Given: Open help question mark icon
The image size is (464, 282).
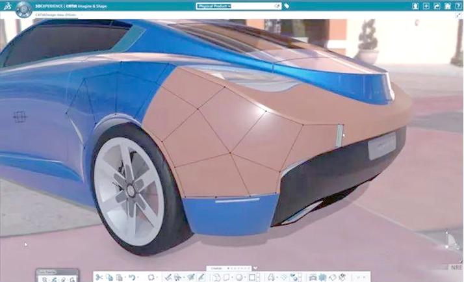Looking at the screenshot, I should [458, 6].
